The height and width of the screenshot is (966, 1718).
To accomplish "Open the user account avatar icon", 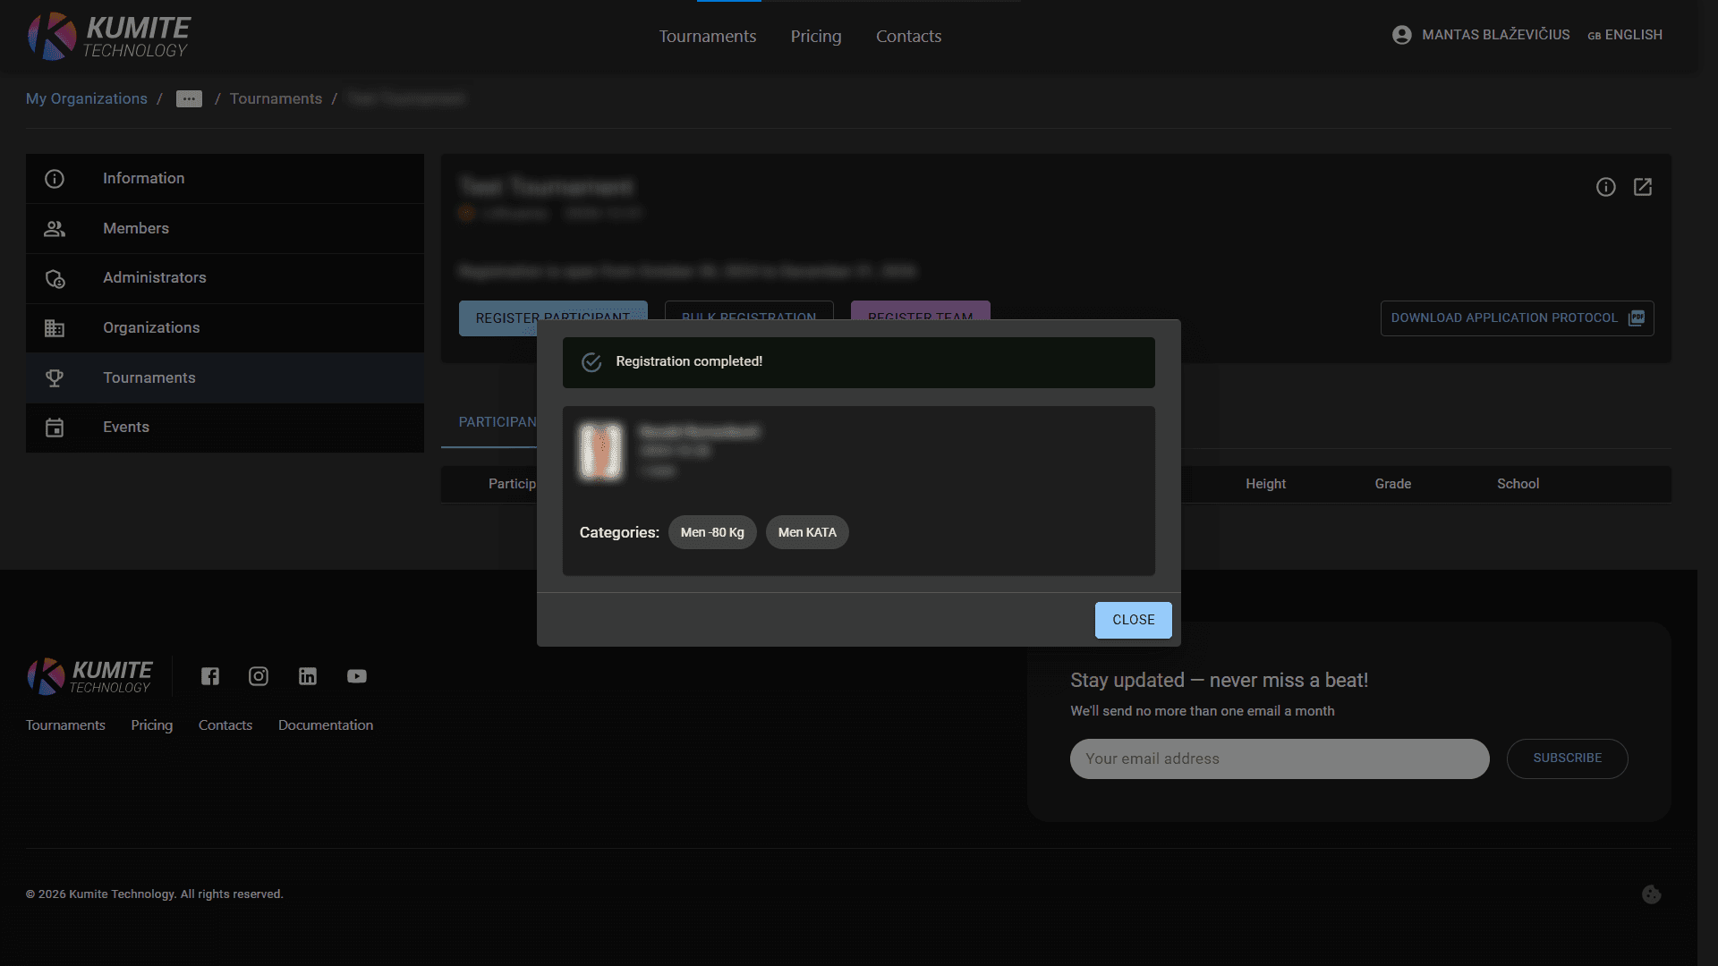I will click(x=1401, y=35).
